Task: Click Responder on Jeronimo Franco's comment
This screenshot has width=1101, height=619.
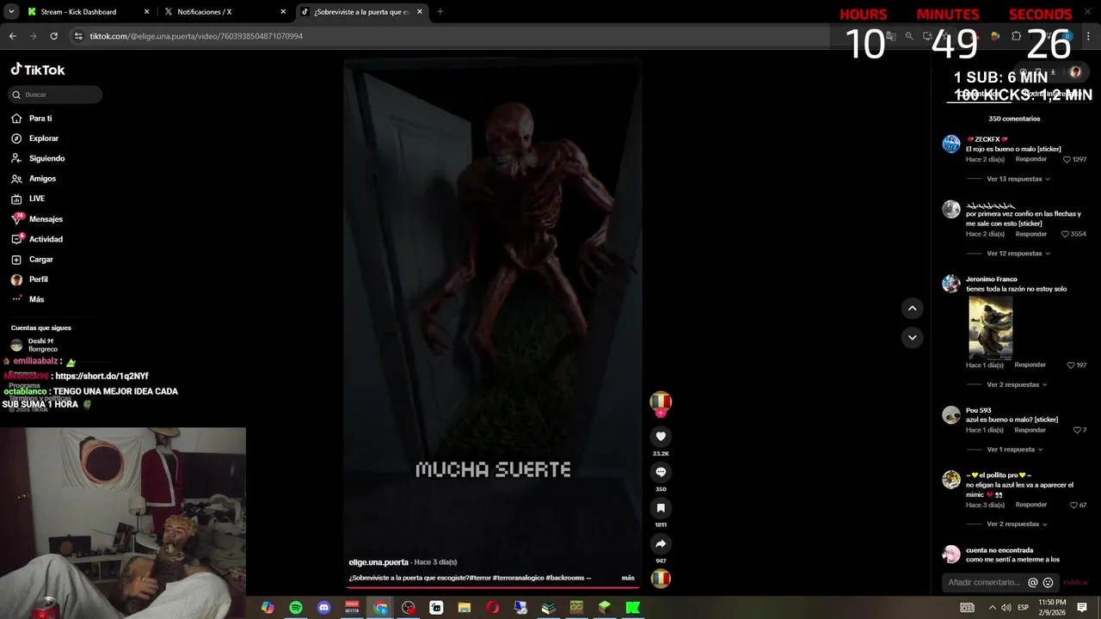Action: tap(1030, 365)
